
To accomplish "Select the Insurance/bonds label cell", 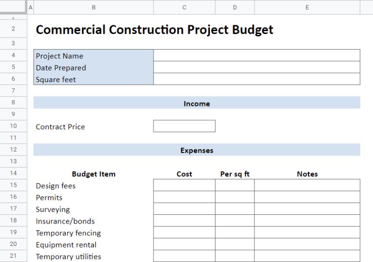I will 93,221.
